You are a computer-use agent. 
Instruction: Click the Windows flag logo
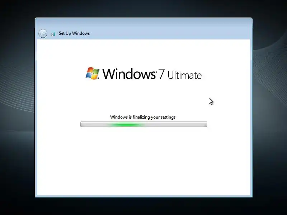(x=93, y=73)
